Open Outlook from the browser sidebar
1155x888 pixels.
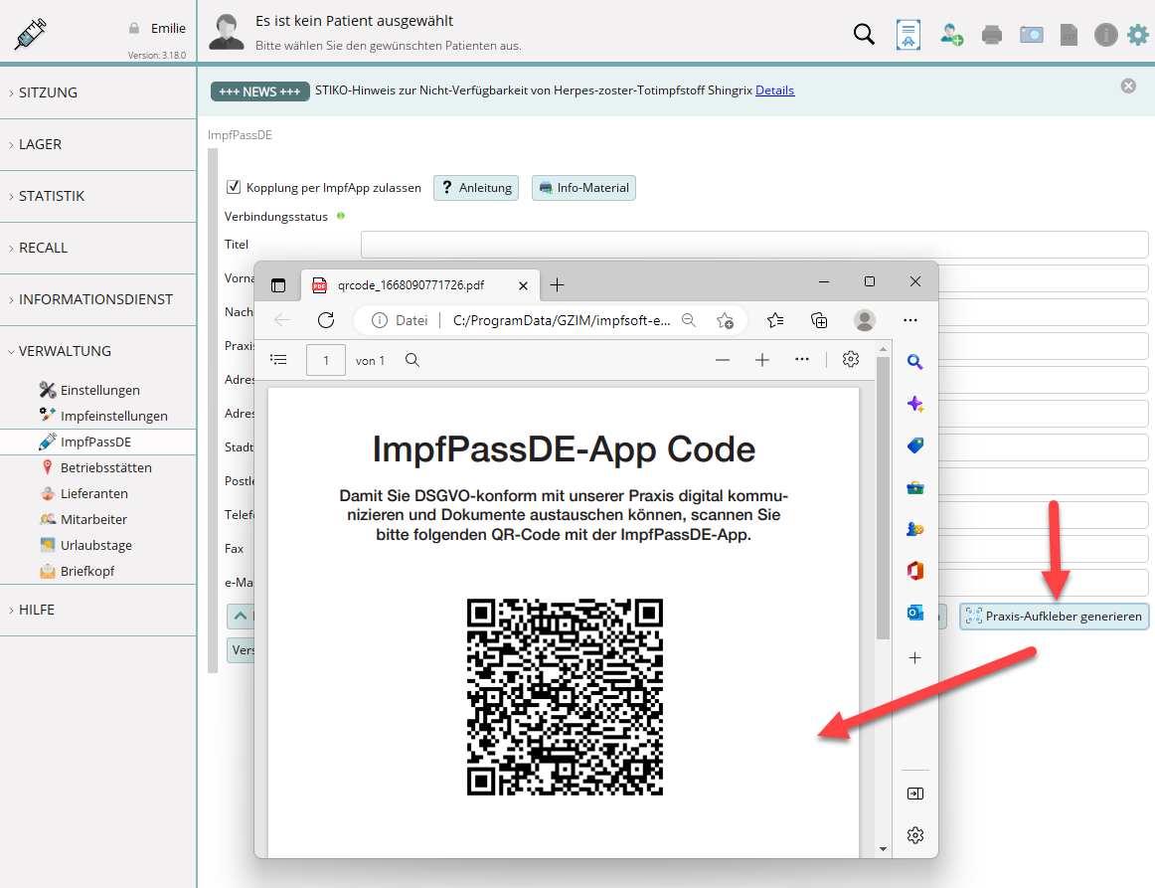914,614
